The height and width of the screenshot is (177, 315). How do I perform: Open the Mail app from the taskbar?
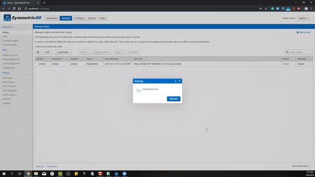click(x=44, y=174)
